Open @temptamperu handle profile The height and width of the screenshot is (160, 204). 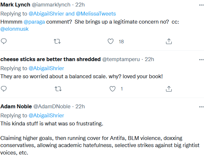[121, 59]
